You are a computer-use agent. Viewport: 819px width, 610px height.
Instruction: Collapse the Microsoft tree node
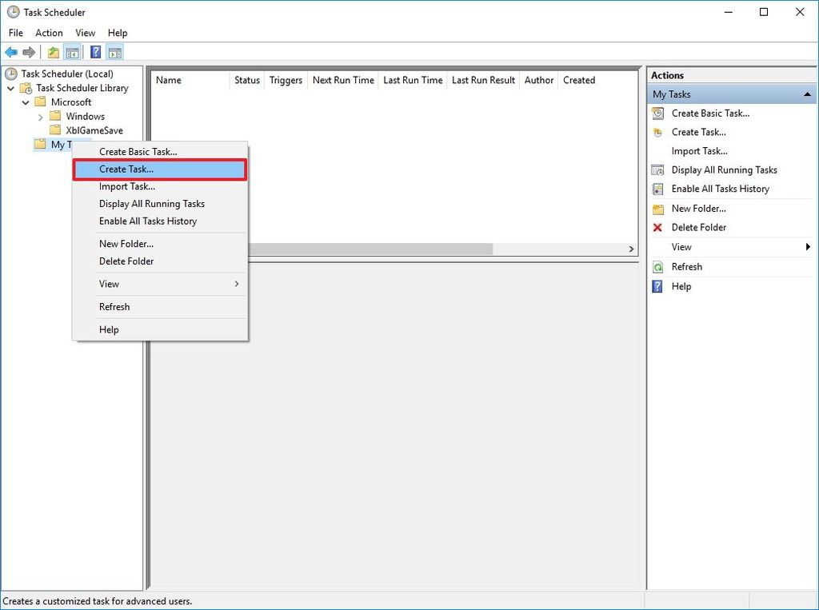click(x=26, y=102)
